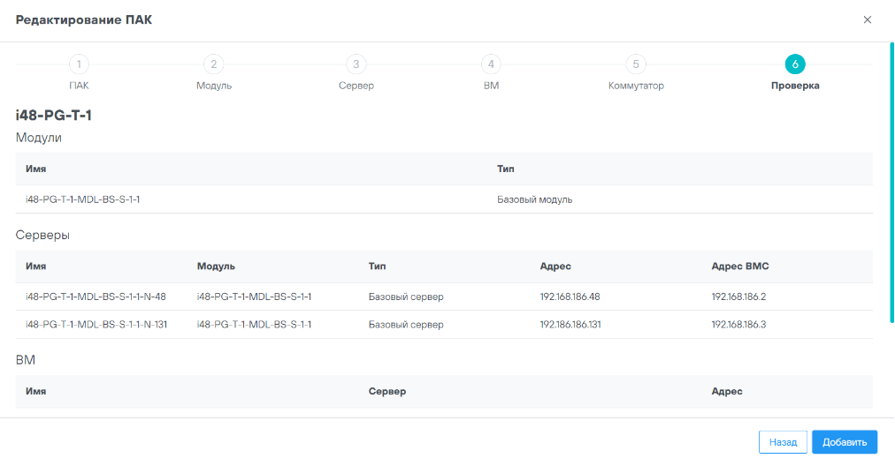This screenshot has height=466, width=895.
Task: Click BMC address 192.168.186.3
Action: click(x=738, y=325)
